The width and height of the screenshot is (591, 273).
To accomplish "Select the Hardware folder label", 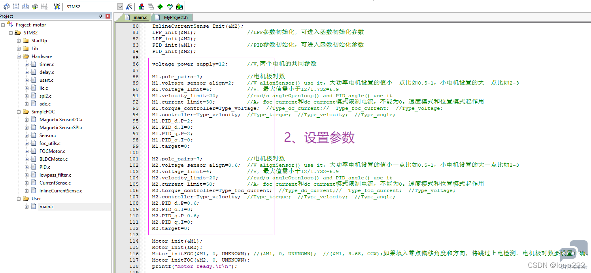I will click(x=42, y=56).
